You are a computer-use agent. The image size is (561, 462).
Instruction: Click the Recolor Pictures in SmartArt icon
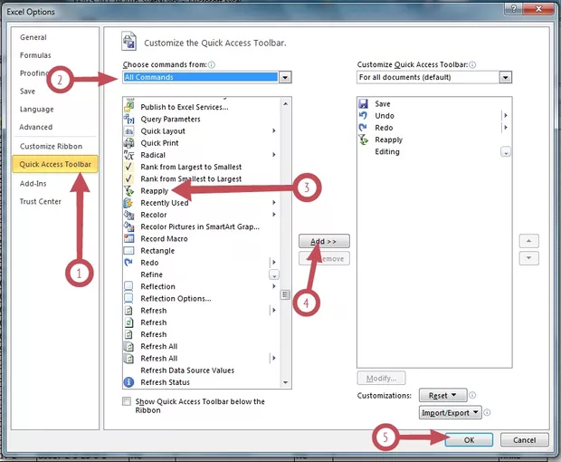[128, 226]
